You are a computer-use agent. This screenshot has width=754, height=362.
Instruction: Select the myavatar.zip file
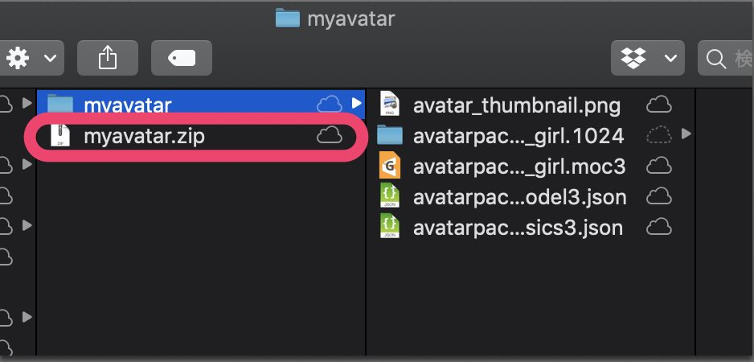[144, 136]
